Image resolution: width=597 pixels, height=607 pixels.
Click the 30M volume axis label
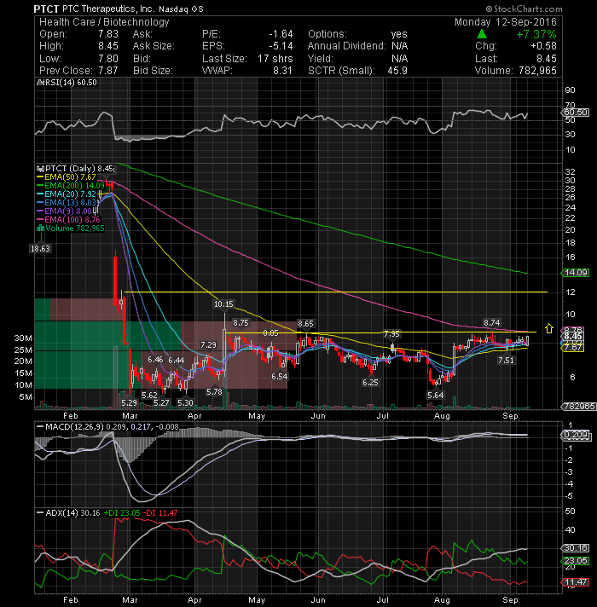tap(23, 338)
